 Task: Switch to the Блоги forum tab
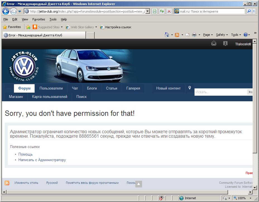coord(92,88)
